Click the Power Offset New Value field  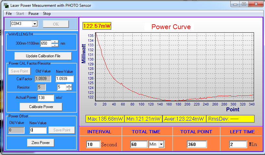(x=38, y=130)
